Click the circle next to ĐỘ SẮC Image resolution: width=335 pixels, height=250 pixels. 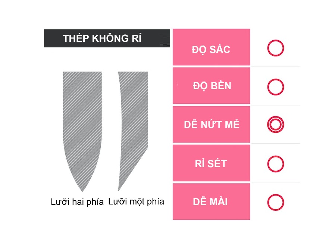(x=275, y=48)
